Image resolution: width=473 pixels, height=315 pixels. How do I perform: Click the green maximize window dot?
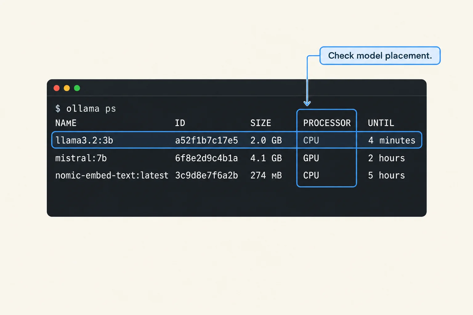coord(77,88)
